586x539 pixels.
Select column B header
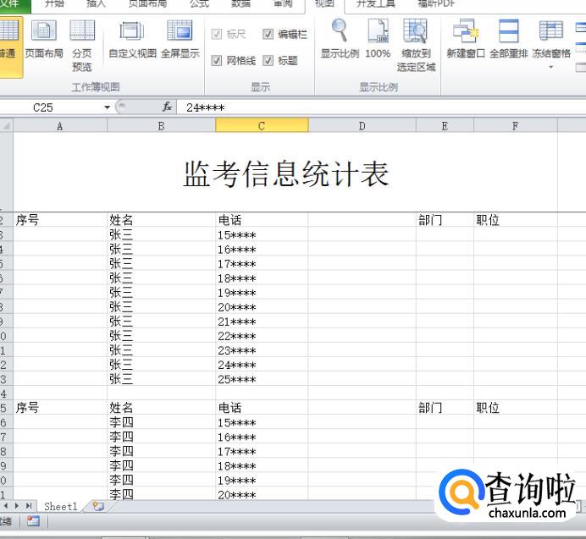pos(162,126)
